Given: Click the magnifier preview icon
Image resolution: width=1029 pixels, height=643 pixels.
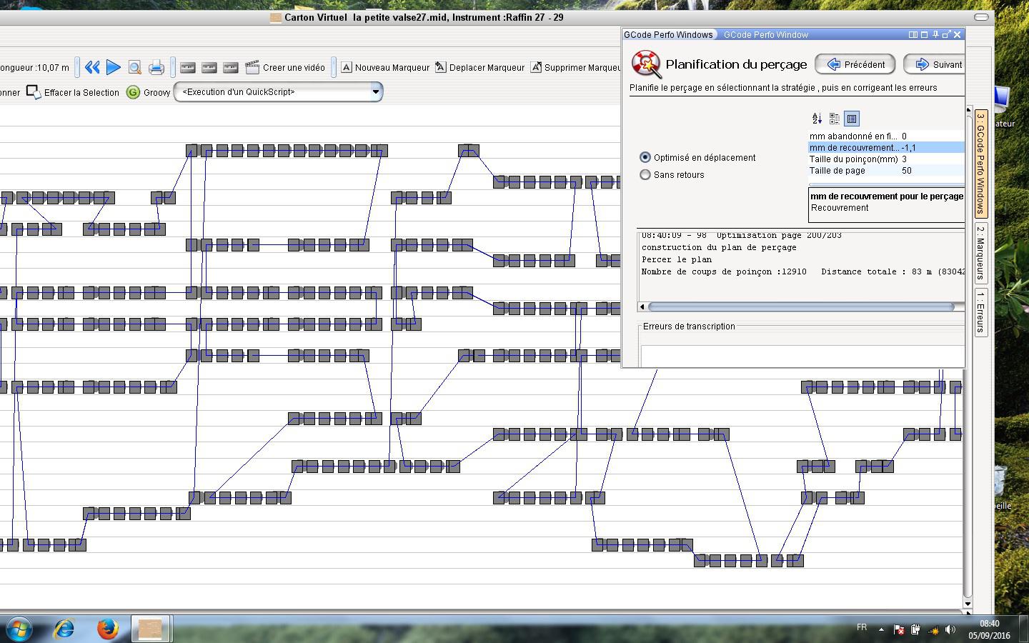Looking at the screenshot, I should (134, 67).
